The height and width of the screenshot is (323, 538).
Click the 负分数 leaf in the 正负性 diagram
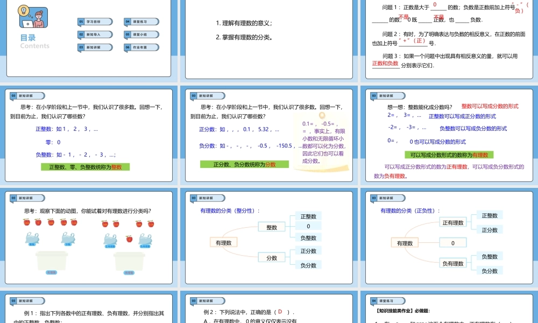490,271
